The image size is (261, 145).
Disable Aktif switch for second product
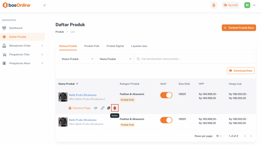[166, 120]
